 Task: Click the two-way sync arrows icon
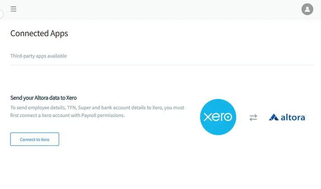point(254,117)
